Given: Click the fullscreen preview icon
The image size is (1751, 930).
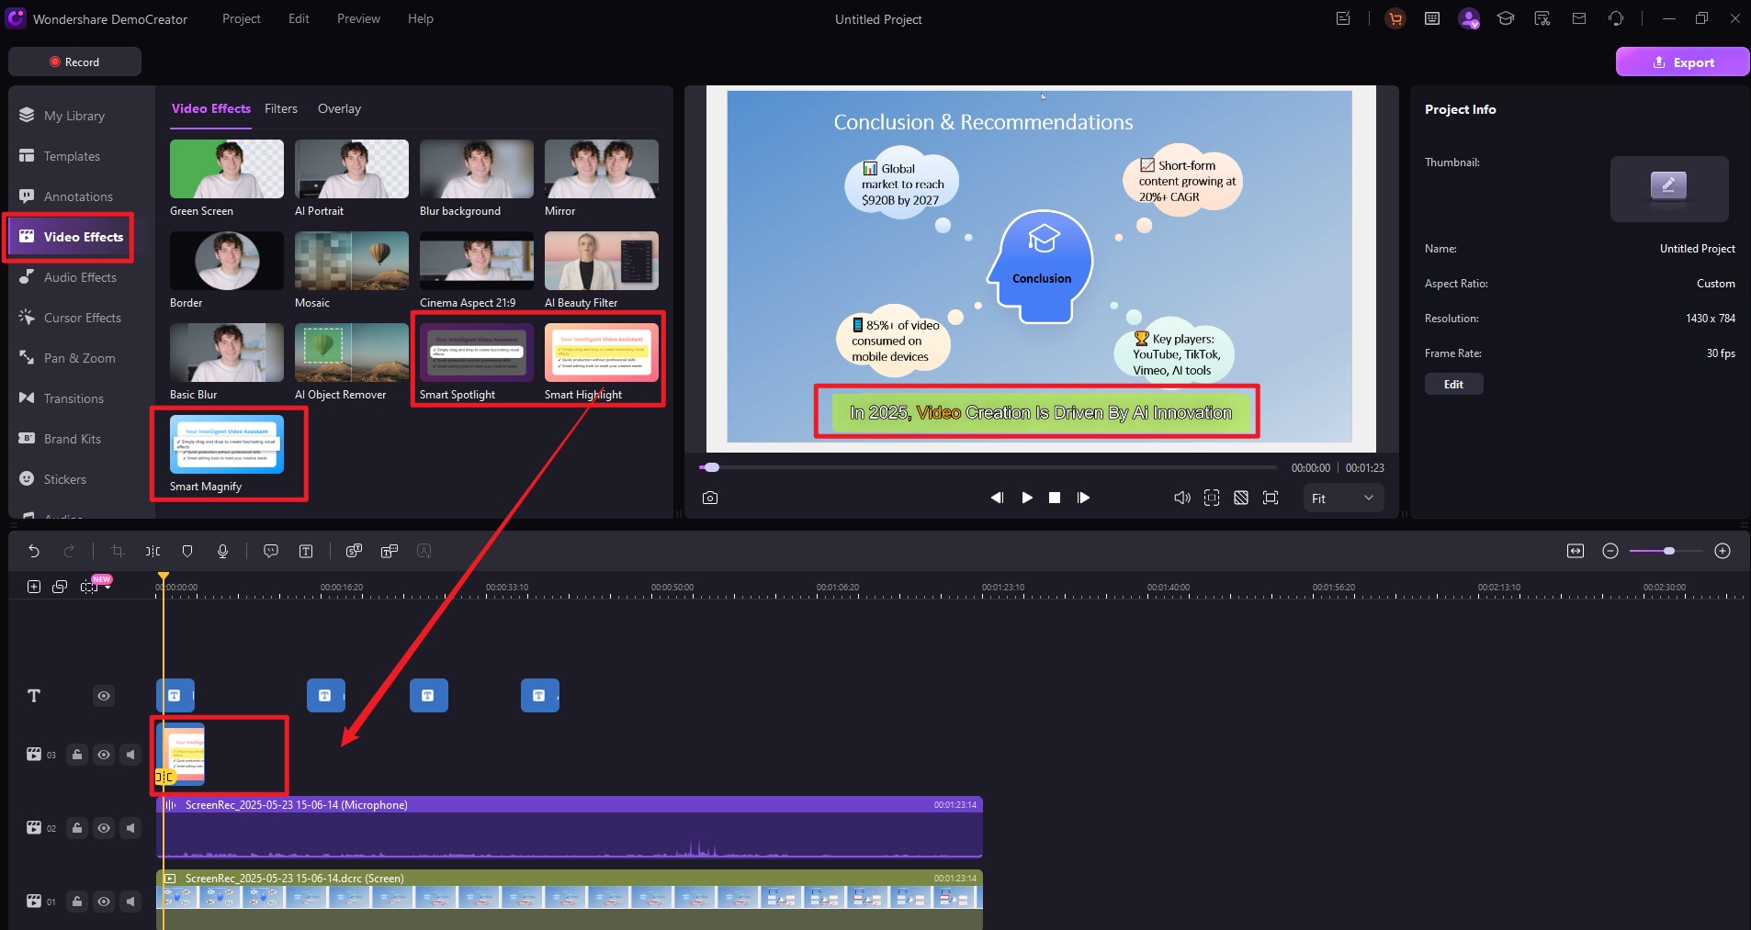Looking at the screenshot, I should 1271,498.
